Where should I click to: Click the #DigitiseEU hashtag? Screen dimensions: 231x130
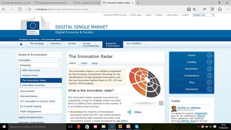point(201,113)
